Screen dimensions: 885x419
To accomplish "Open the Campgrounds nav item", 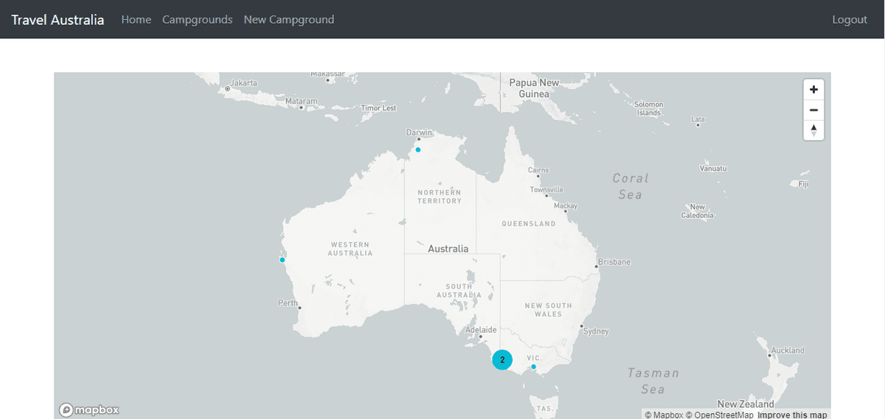I will pyautogui.click(x=198, y=19).
